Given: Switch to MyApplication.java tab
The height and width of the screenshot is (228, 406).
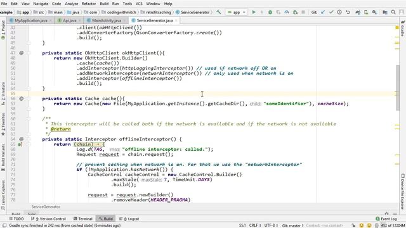Looking at the screenshot, I should (30, 20).
